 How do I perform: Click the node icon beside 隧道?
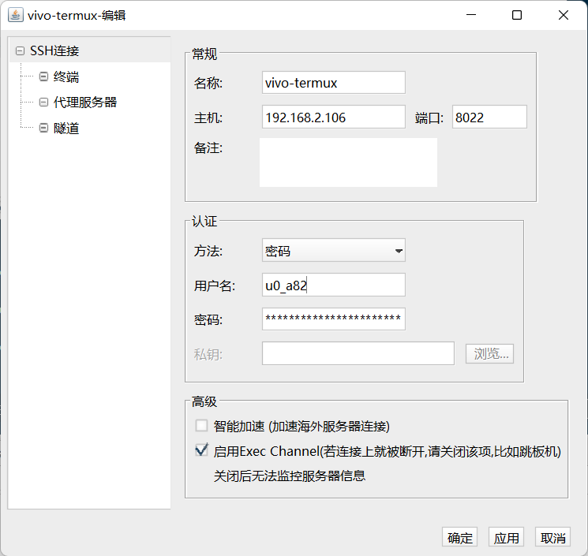(x=44, y=128)
